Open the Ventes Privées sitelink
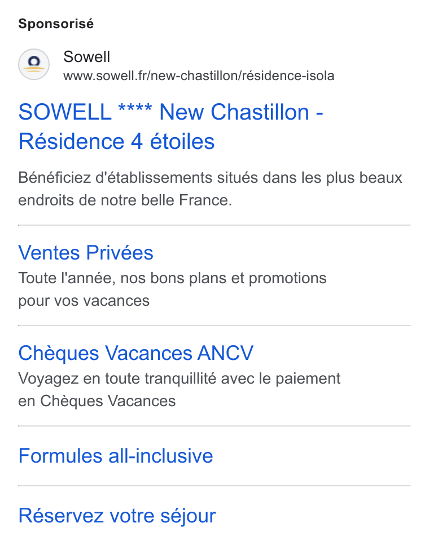 (x=86, y=252)
